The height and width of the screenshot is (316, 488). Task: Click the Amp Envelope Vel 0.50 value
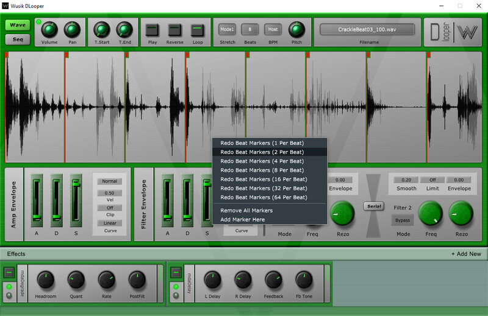pyautogui.click(x=110, y=193)
